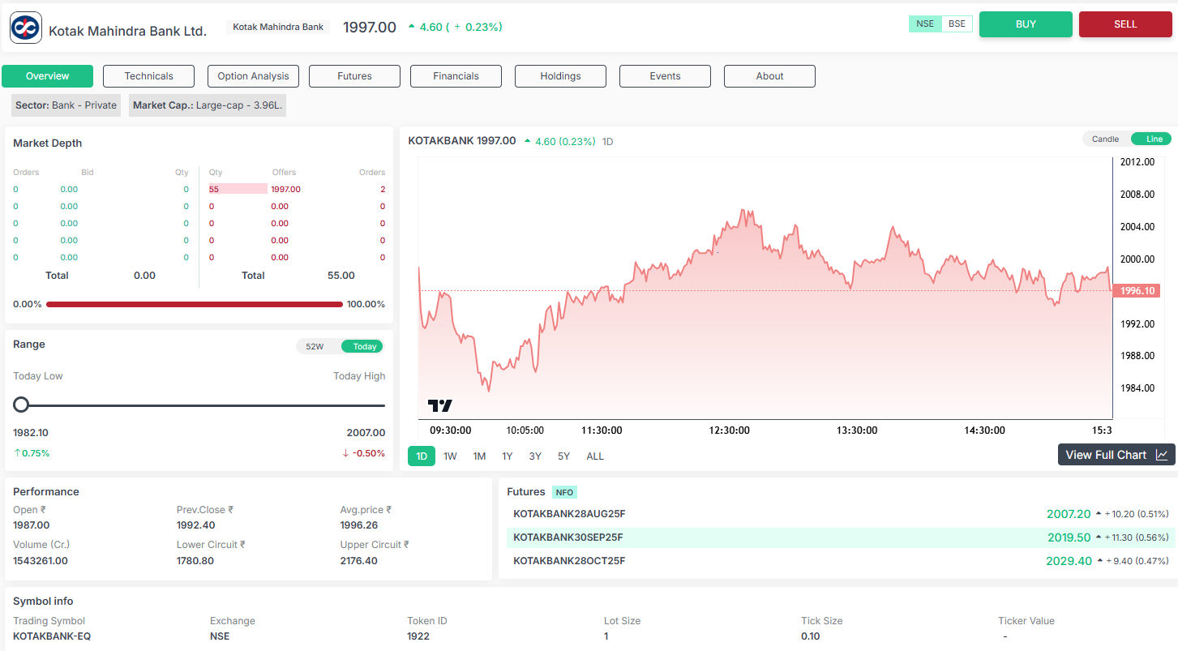Click the Lower Circuit value 1780.80

pos(195,561)
